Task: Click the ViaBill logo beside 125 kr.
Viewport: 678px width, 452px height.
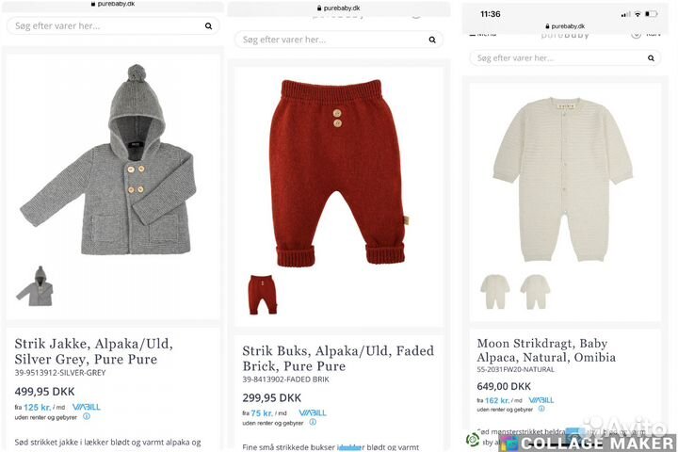Action: click(x=86, y=407)
